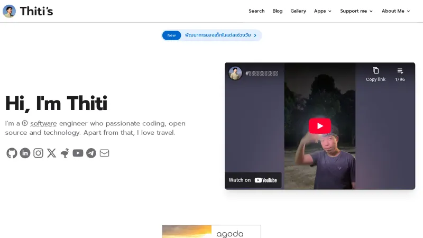Click the bird-shaped social icon
Viewport: 423px width, 238px height.
point(65,153)
